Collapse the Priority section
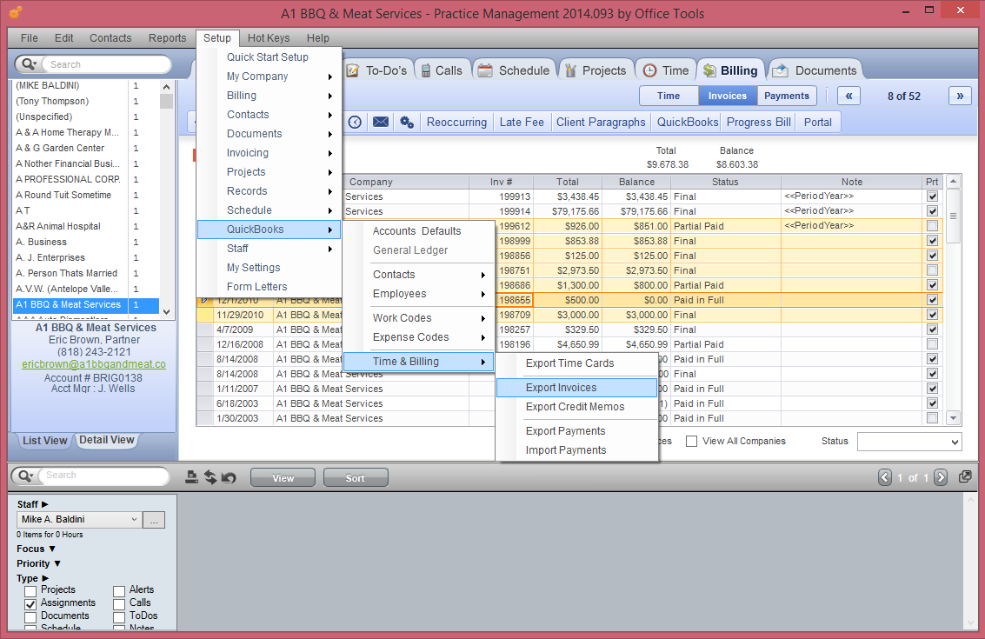 [x=57, y=563]
